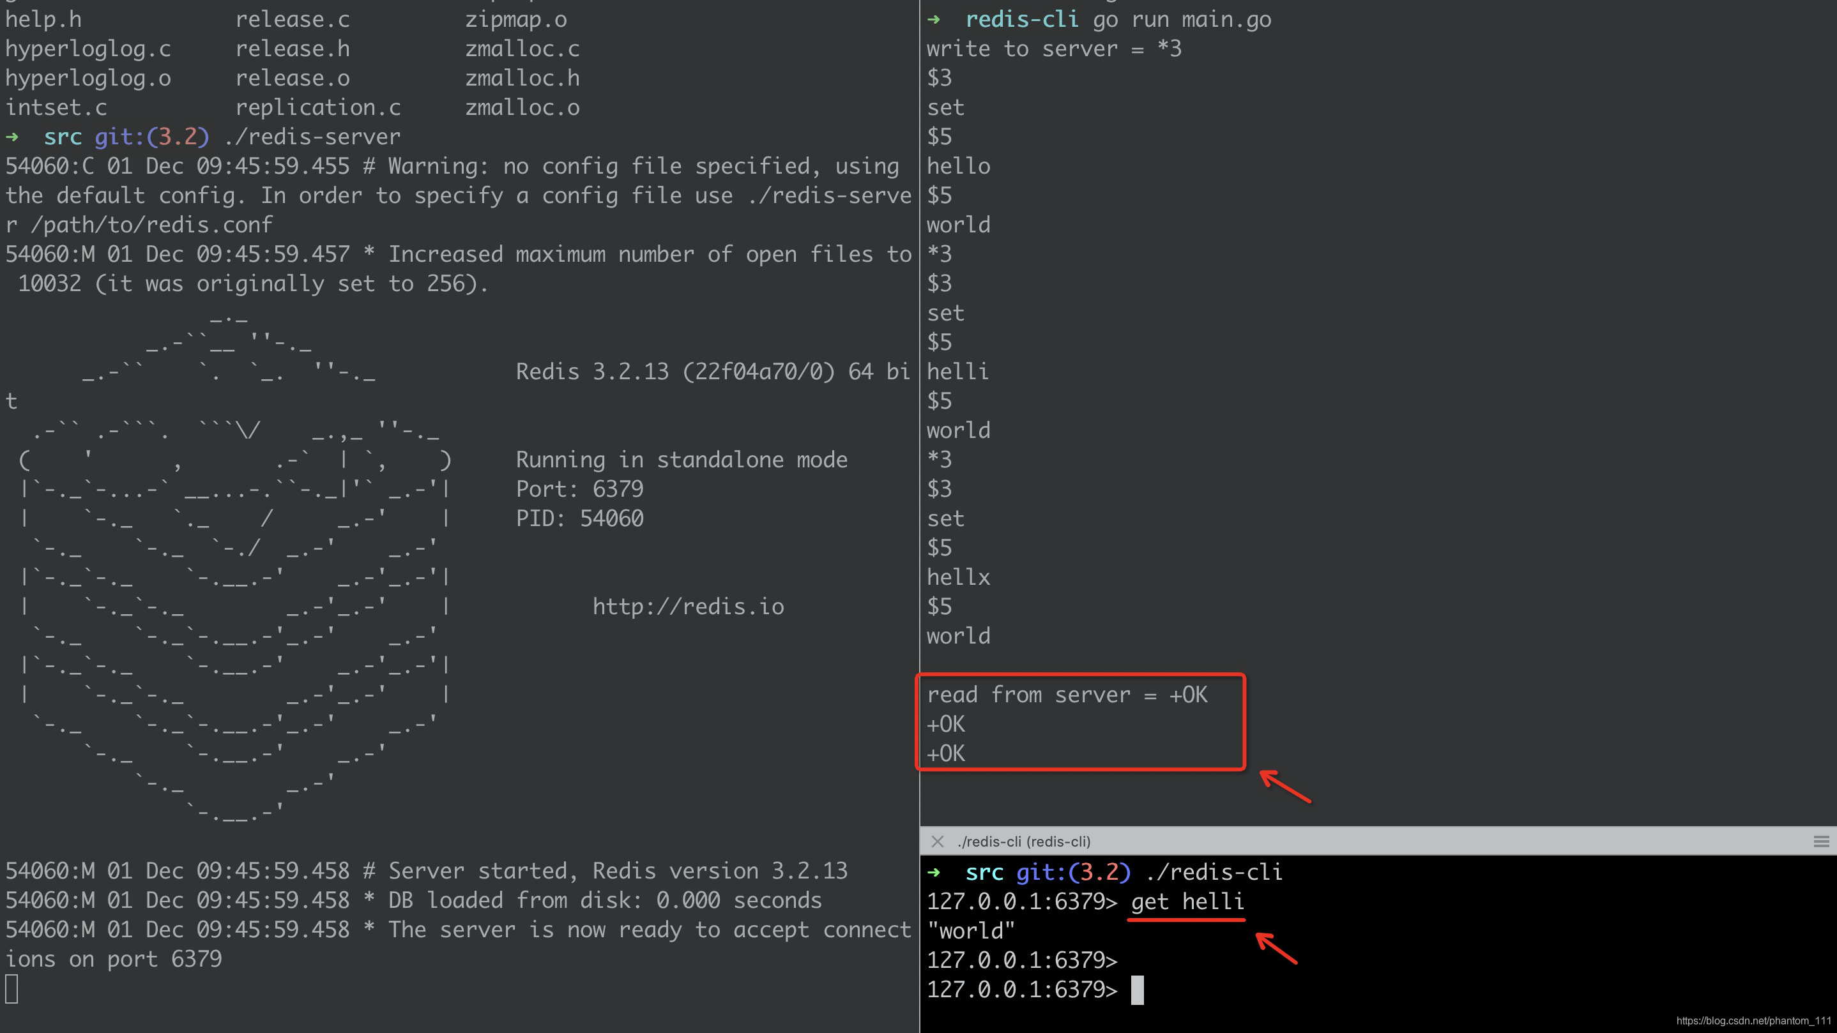
Task: Click the 'get helli' command text
Action: [1187, 902]
